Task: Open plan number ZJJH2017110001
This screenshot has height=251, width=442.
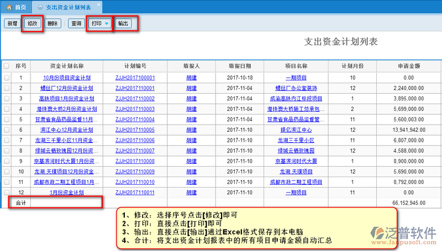Action: 135,88
